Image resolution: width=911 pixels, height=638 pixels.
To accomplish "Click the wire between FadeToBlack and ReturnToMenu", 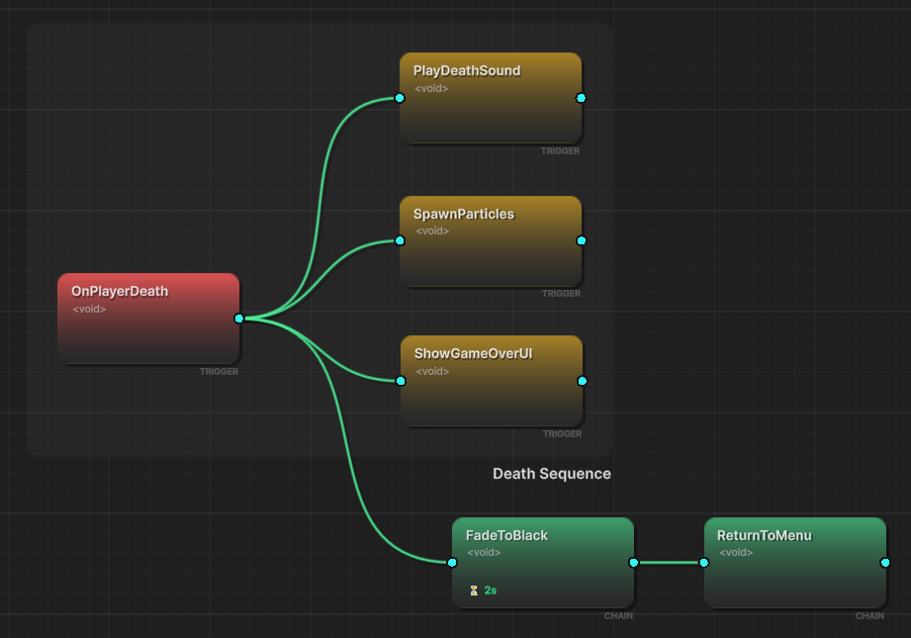I will (669, 563).
